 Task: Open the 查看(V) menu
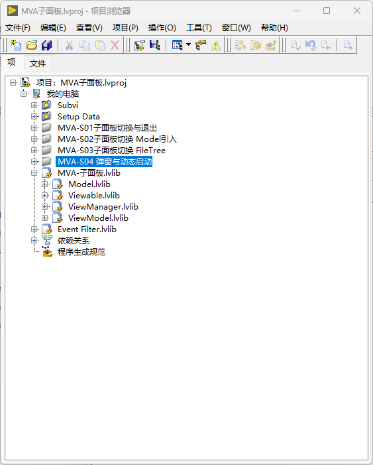click(89, 28)
